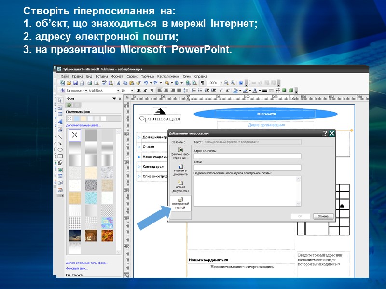Toggle Bold (Ж) formatting
This screenshot has width=386, height=289.
pos(138,91)
